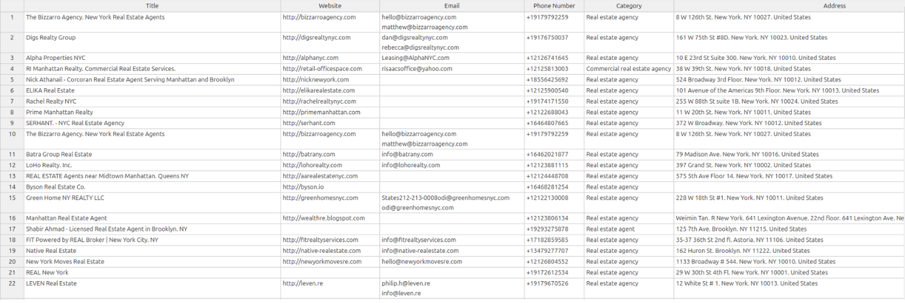The width and height of the screenshot is (905, 303).
Task: Select the Website column header
Action: 330,5
